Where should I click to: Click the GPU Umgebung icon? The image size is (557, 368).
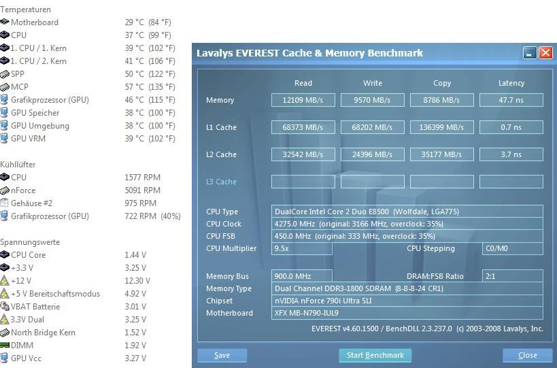(4, 125)
